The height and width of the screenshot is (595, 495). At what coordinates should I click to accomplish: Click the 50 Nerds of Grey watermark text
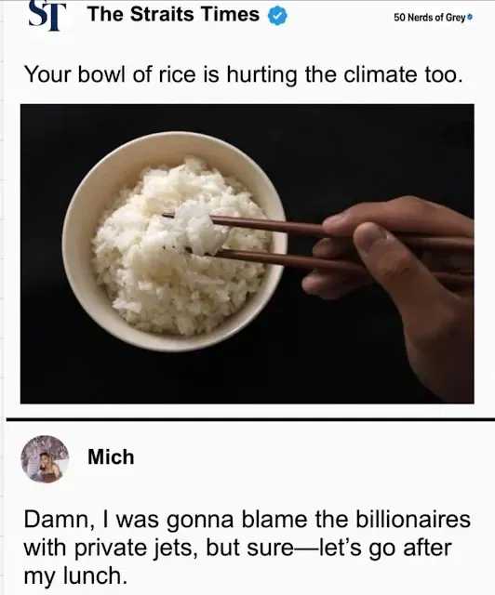430,17
